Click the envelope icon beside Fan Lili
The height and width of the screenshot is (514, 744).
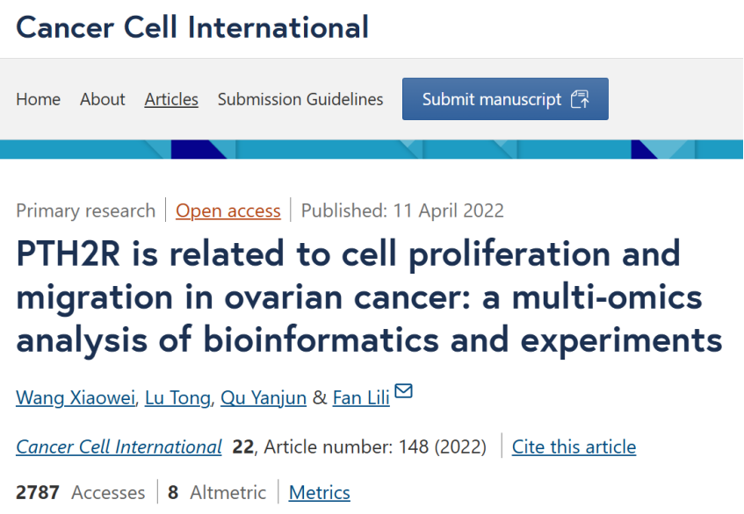403,391
